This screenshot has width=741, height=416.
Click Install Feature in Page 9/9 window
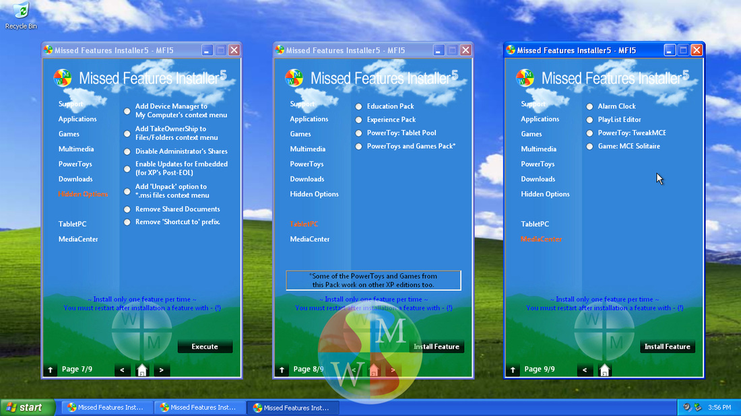click(668, 347)
